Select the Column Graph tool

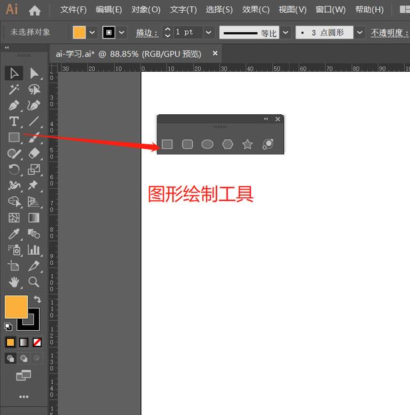pyautogui.click(x=34, y=250)
